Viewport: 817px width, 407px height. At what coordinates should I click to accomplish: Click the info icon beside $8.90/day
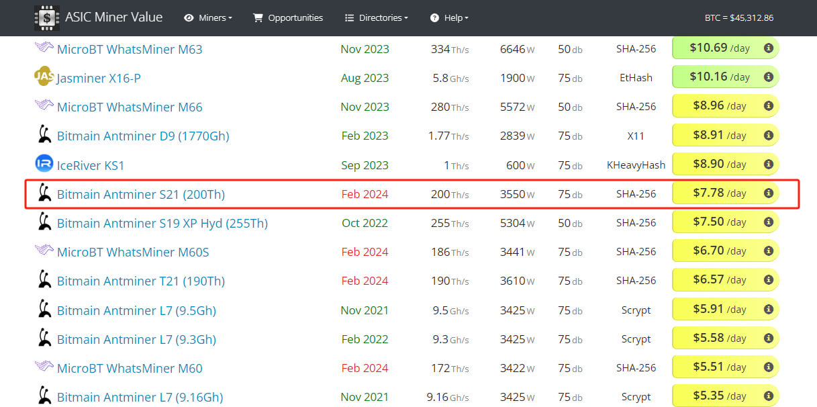768,165
